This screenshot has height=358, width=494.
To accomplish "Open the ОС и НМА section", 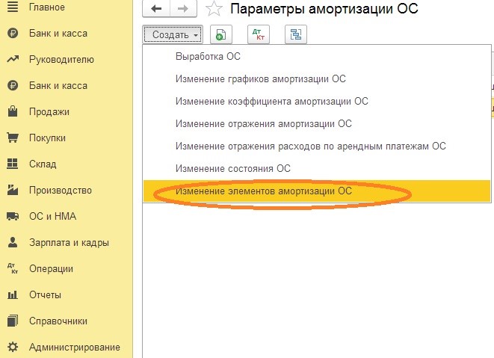I will tap(52, 216).
